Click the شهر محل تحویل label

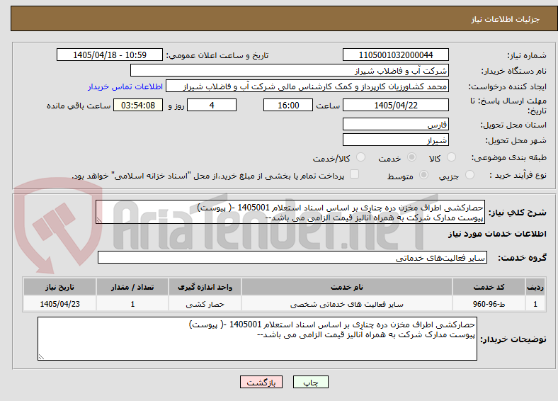pos(516,140)
